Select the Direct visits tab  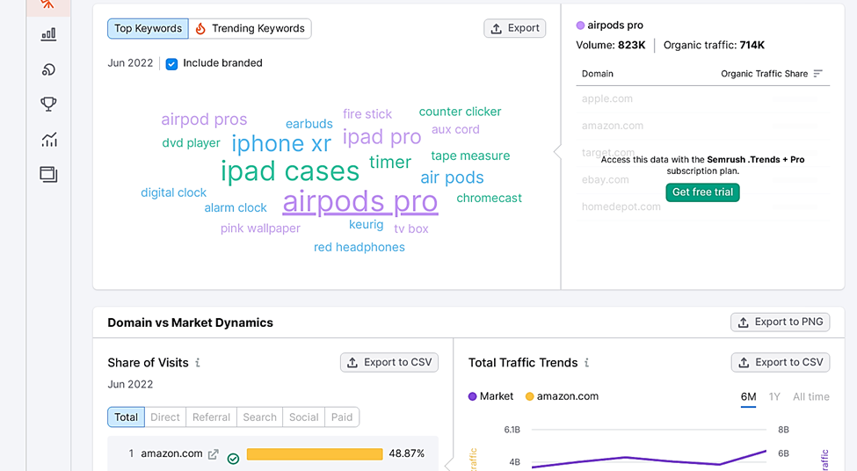(x=165, y=417)
